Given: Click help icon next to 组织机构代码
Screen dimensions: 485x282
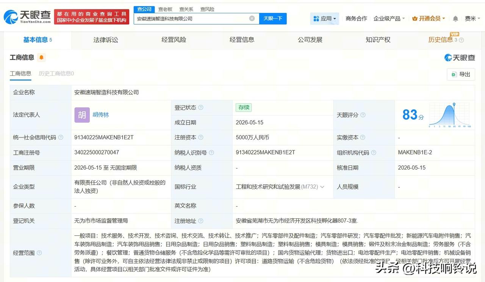Looking at the screenshot, I should [374, 153].
